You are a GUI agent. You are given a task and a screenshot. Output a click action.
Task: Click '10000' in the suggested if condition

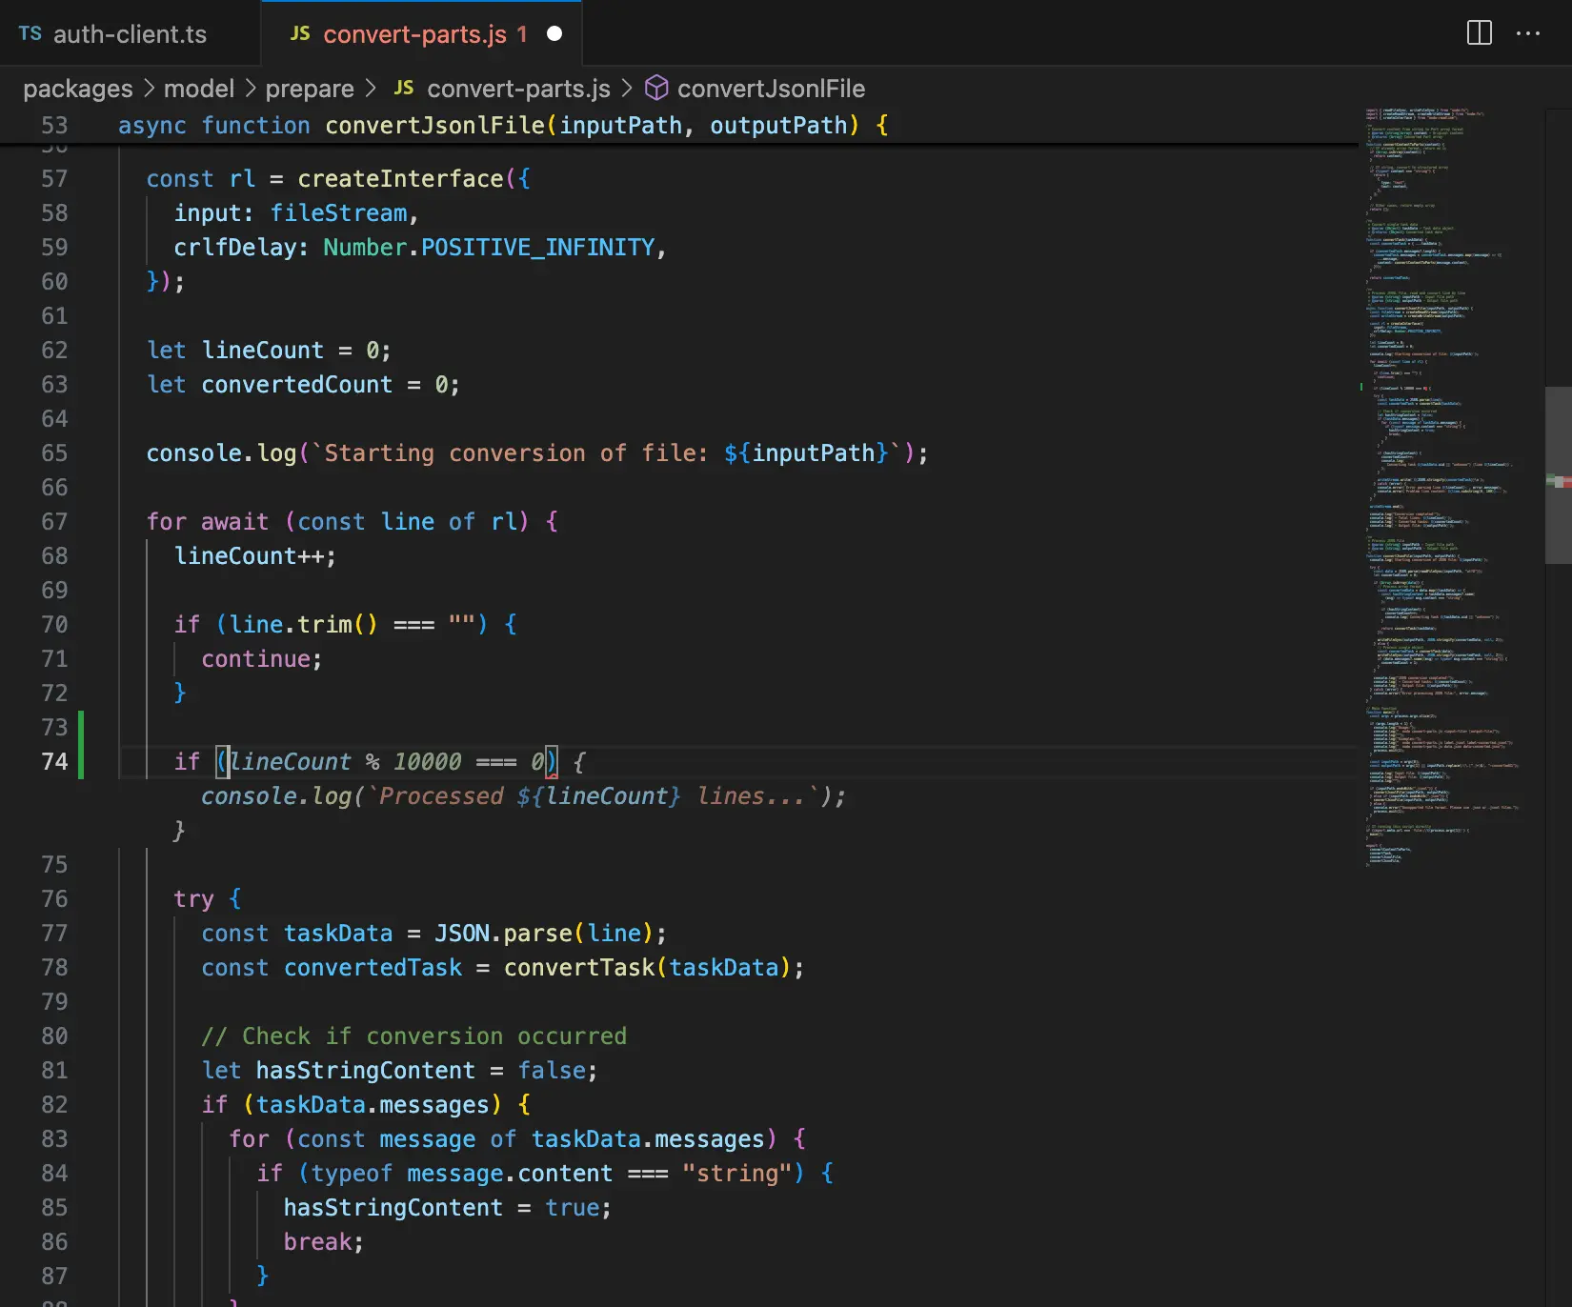428,762
